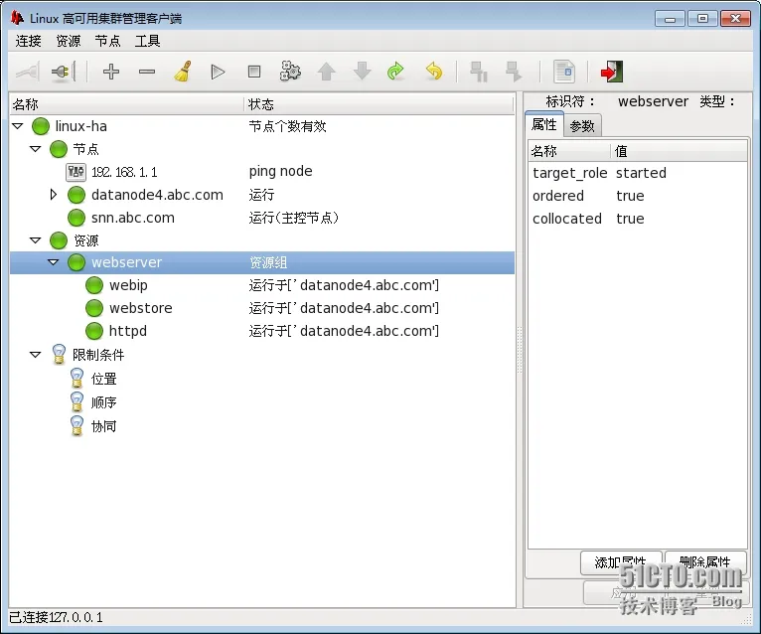Screen dimensions: 761x634
Task: Click the green status icon of linux-ha
Action: click(41, 126)
